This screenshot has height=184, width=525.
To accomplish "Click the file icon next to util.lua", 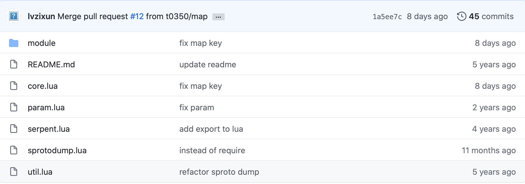I will tap(14, 172).
